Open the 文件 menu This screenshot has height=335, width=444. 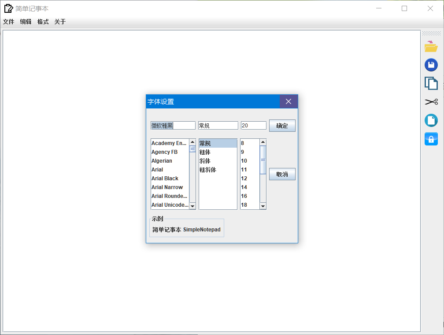(8, 22)
